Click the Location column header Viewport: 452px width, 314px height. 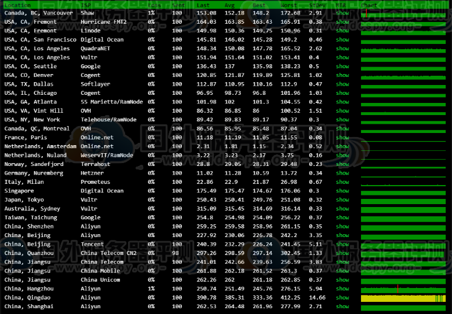[17, 5]
